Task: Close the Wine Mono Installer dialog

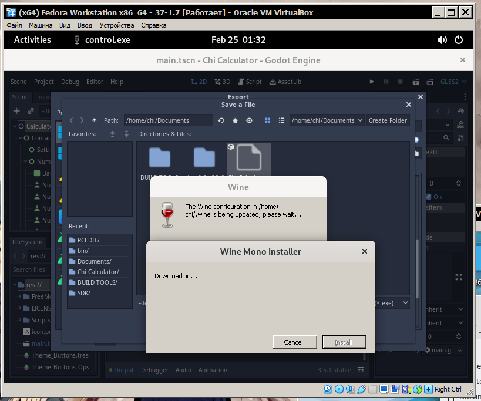Action: 365,251
